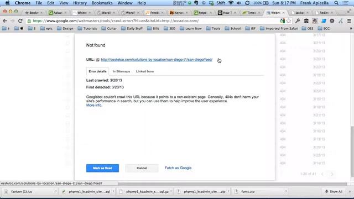This screenshot has height=199, width=354.
Task: Click the Wi-Fi status icon
Action: click(x=231, y=3)
